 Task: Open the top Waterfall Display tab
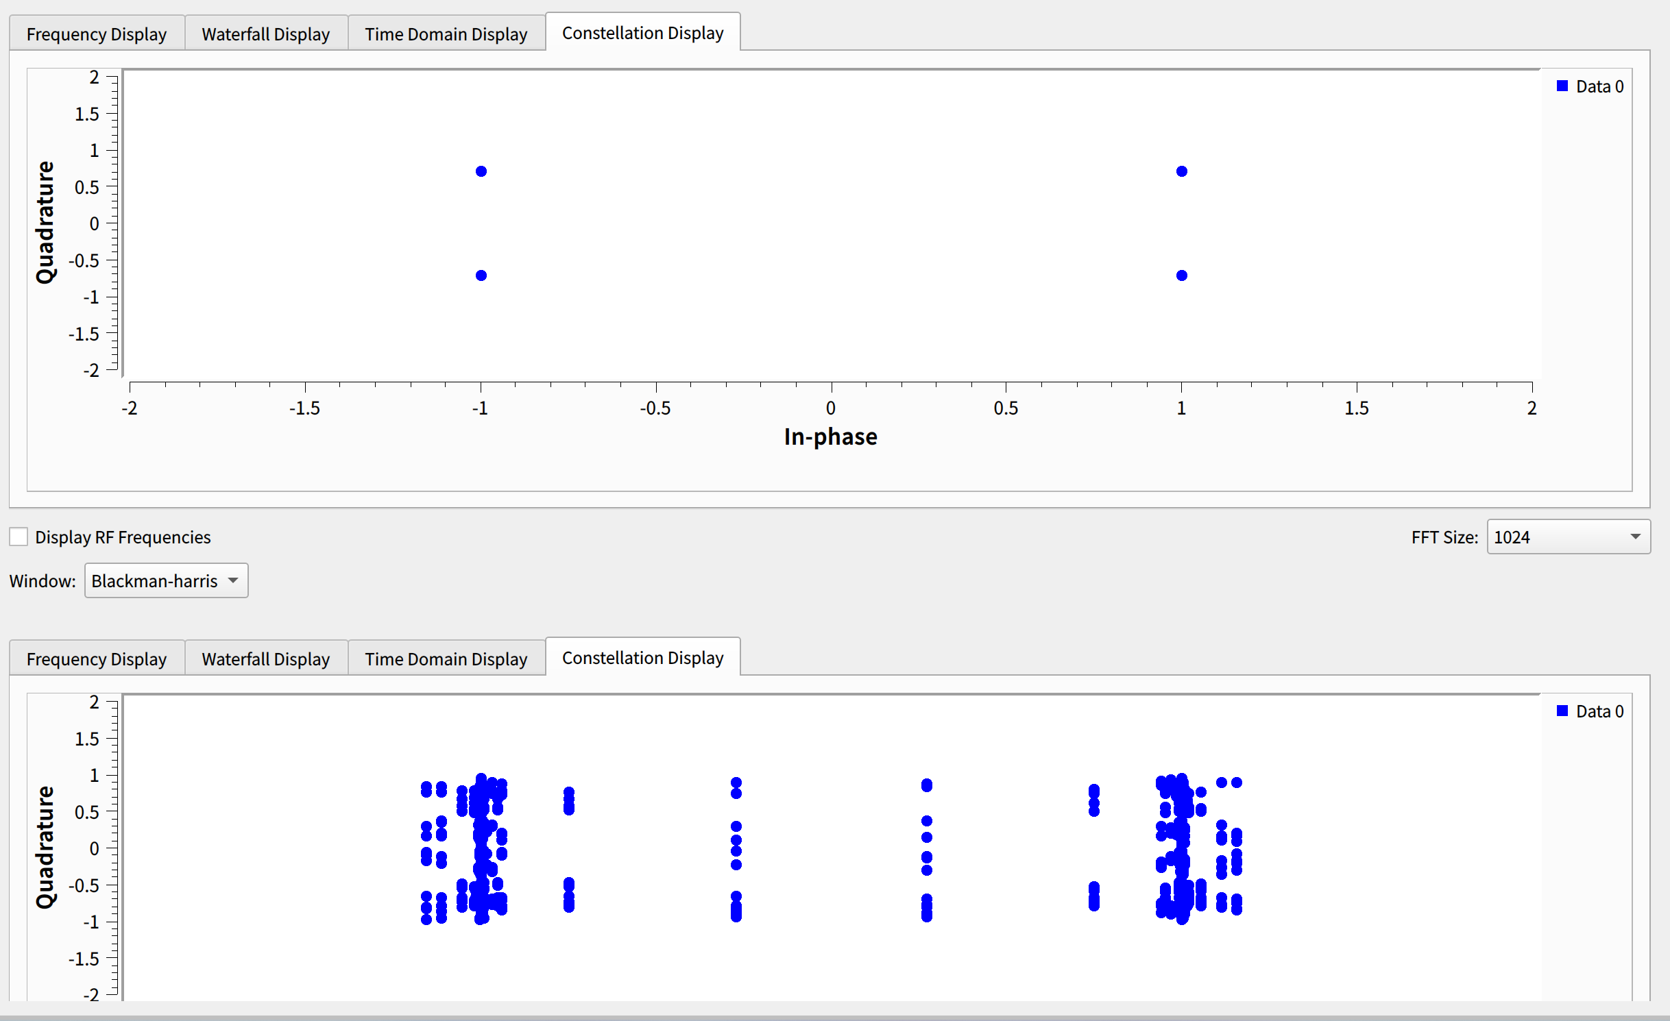coord(266,34)
